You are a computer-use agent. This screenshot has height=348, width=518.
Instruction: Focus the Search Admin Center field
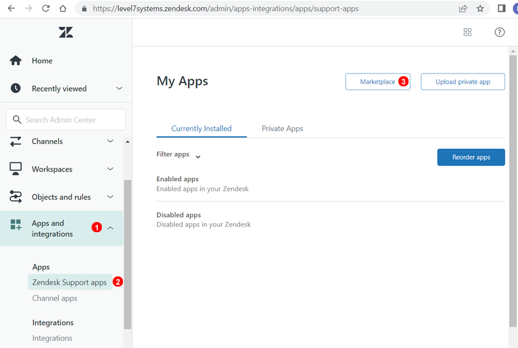66,120
